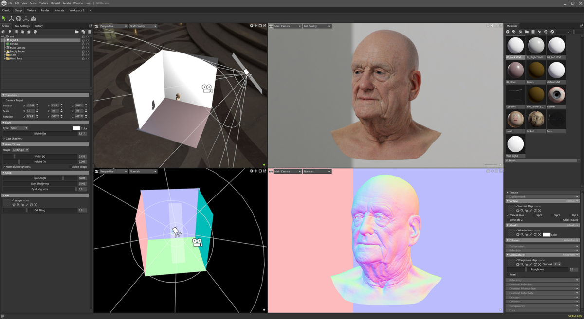This screenshot has width=584, height=319.
Task: Toggle Normalize Brightness in Area/Shape
Action: click(4, 166)
